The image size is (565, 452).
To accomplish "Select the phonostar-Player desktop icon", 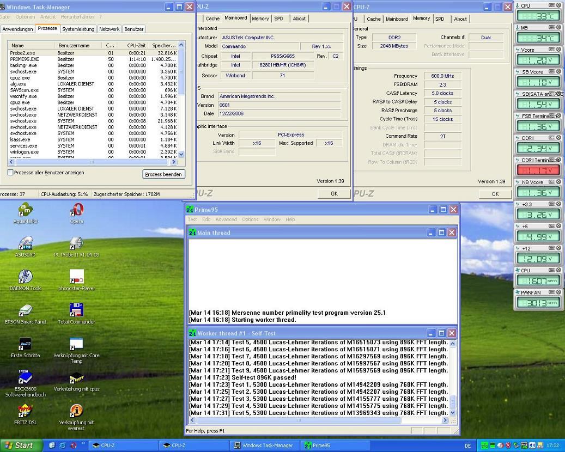I will pos(76,280).
